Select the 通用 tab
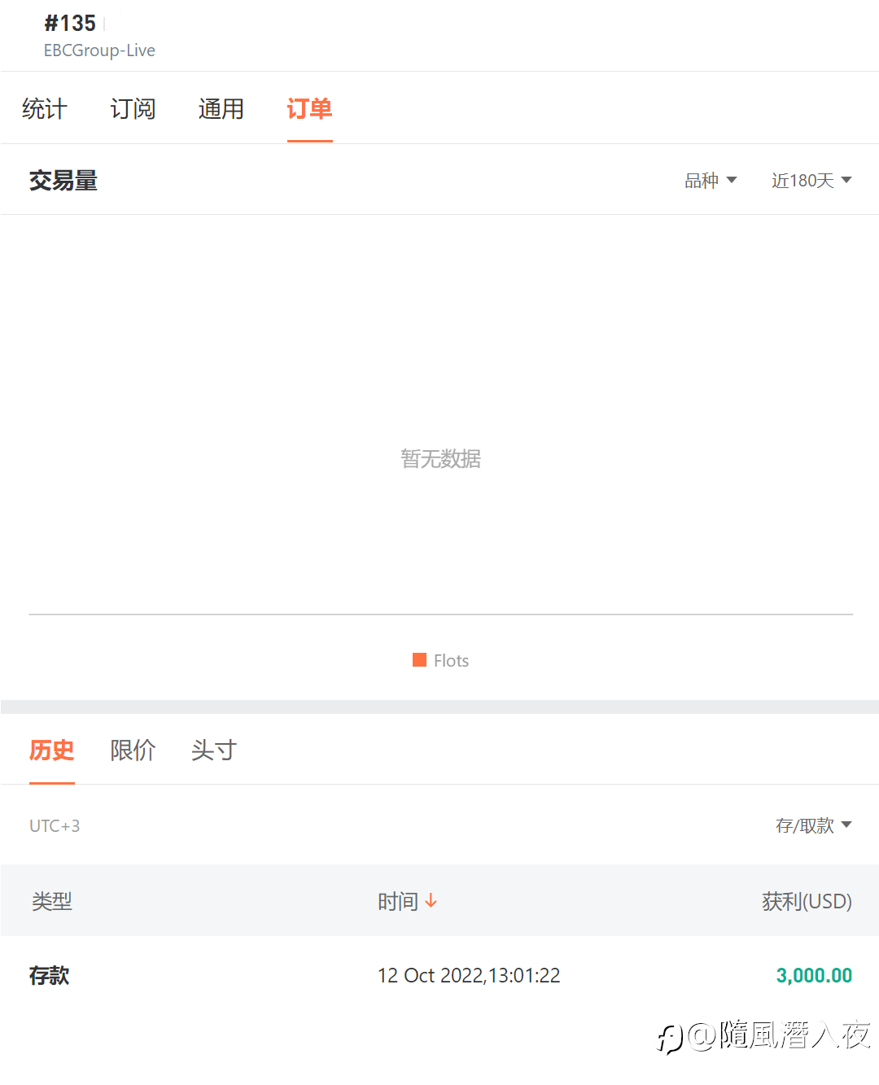 [x=221, y=108]
